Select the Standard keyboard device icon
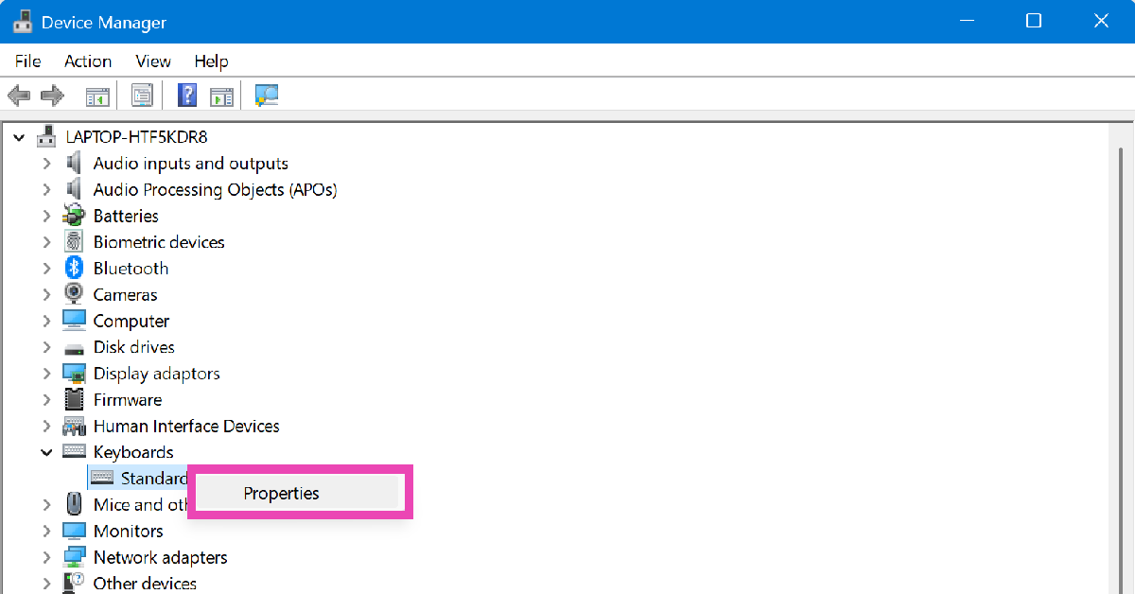The width and height of the screenshot is (1135, 594). 102,479
